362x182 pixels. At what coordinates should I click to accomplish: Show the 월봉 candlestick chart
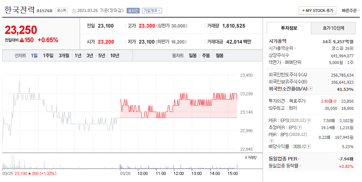pyautogui.click(x=220, y=55)
